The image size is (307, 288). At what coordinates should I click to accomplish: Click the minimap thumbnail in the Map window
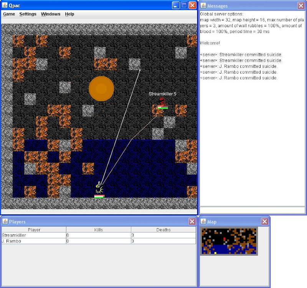click(x=229, y=241)
